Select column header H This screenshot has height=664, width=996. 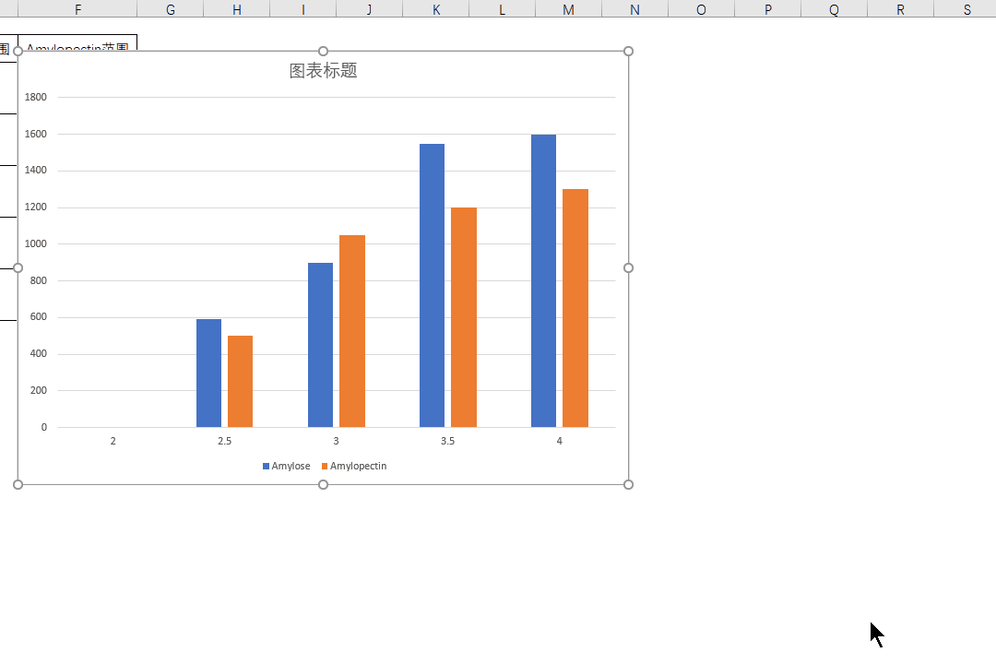(x=236, y=9)
